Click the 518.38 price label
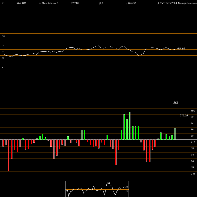The height and width of the screenshot is (197, 197). 184,115
